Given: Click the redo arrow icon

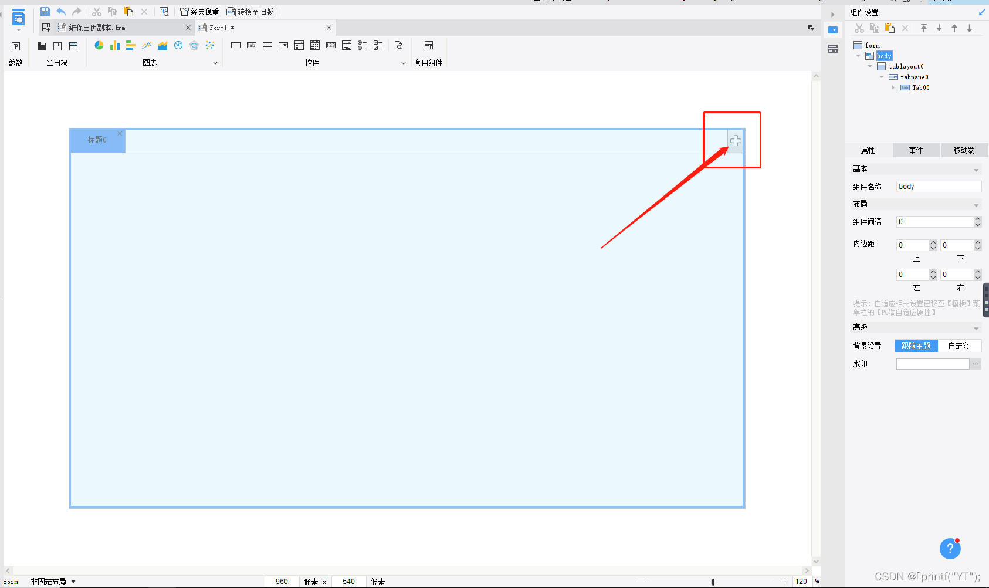Looking at the screenshot, I should tap(76, 12).
